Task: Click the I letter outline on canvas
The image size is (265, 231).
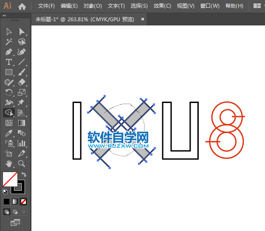Action: (77, 131)
